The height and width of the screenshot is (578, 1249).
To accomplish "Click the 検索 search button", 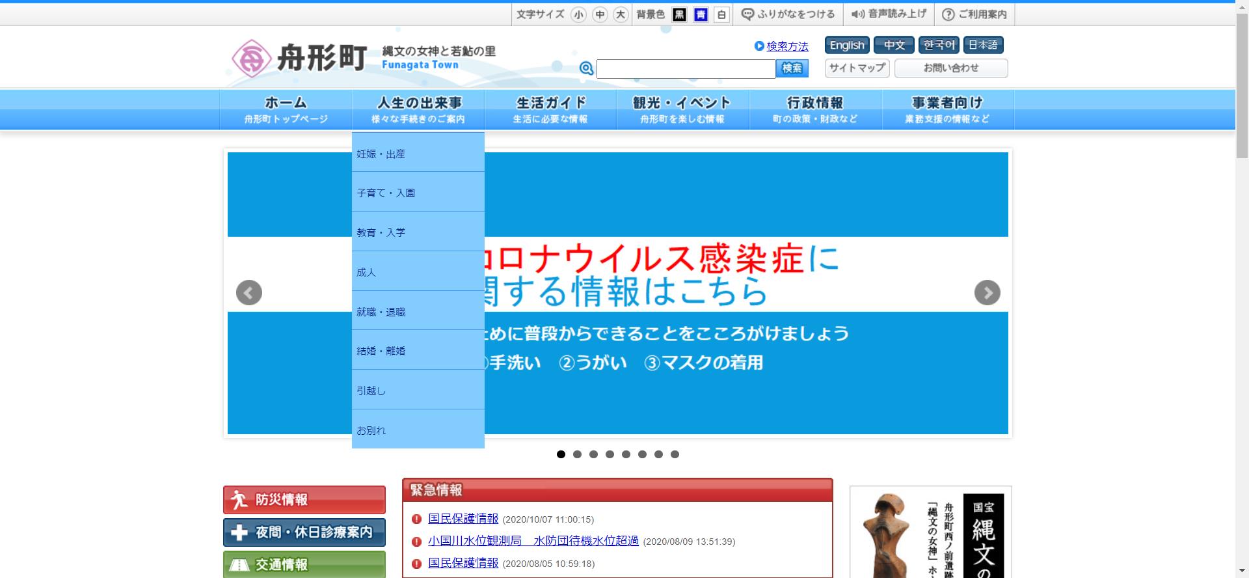I will point(792,68).
